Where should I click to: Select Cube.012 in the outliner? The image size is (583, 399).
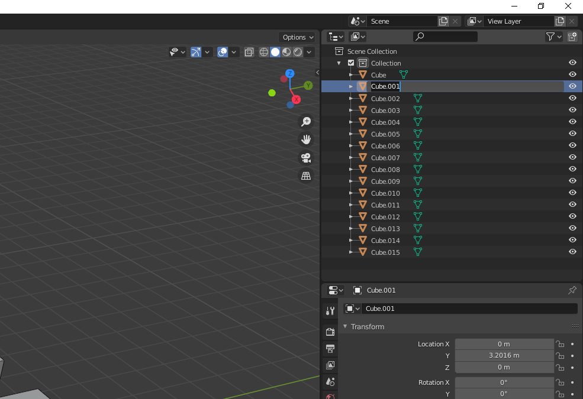[x=385, y=217]
